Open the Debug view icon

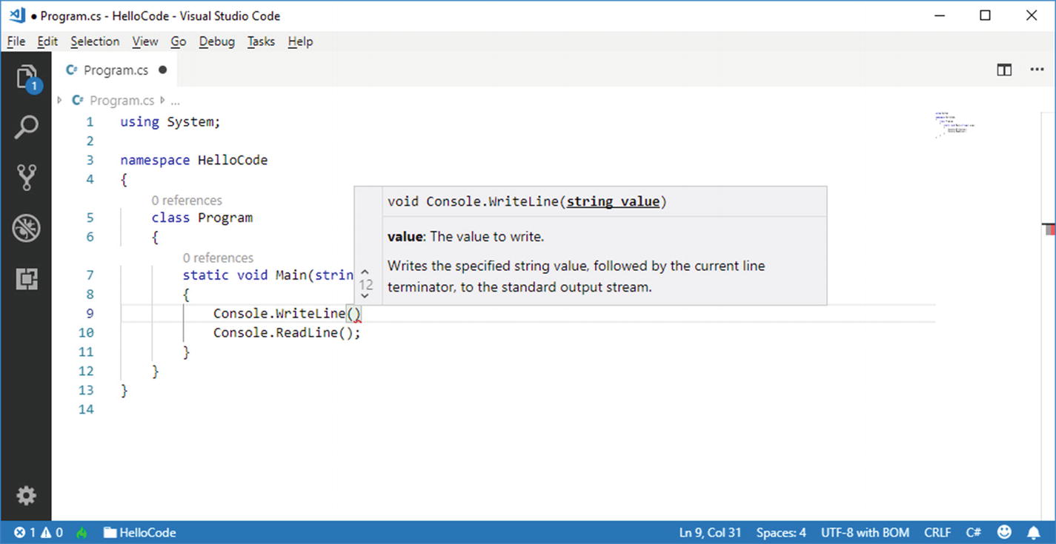pyautogui.click(x=26, y=229)
